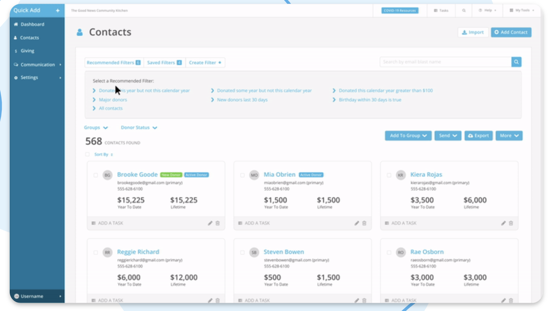Select Donated this calendar year greater than $100 filter

[x=386, y=91]
